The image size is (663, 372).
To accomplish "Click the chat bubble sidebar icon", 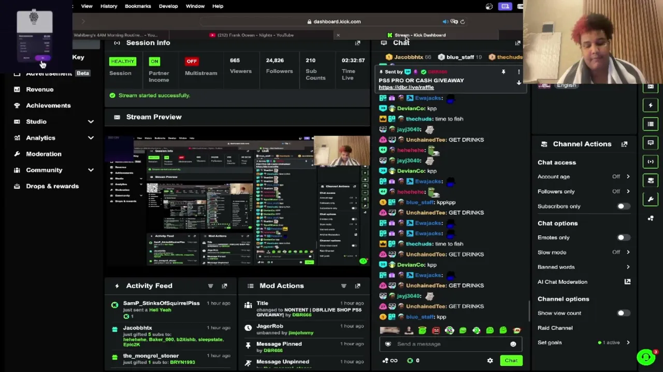I will [651, 143].
